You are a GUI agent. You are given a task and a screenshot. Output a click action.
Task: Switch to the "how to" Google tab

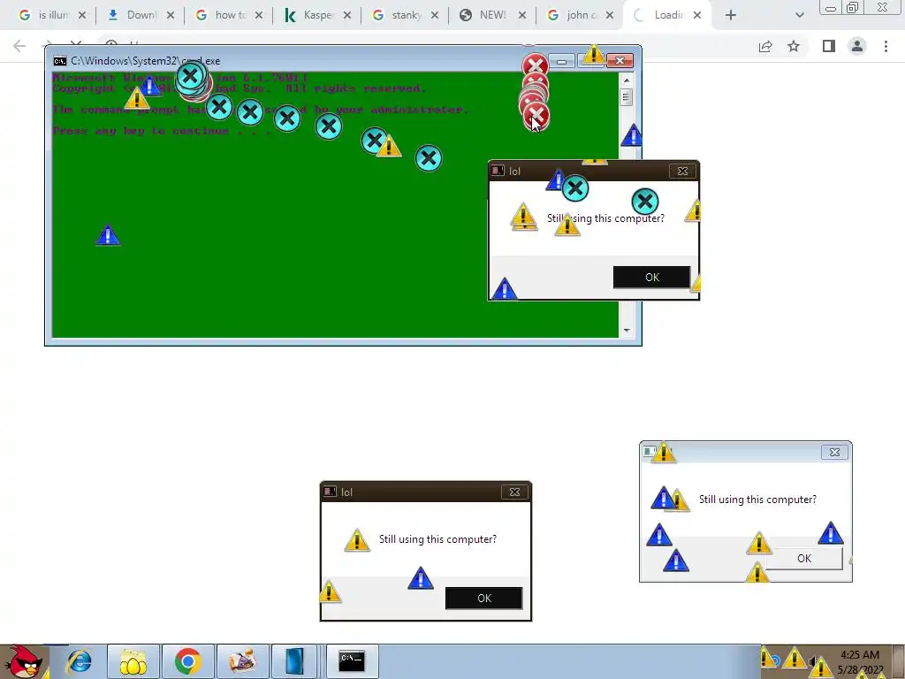click(x=229, y=15)
